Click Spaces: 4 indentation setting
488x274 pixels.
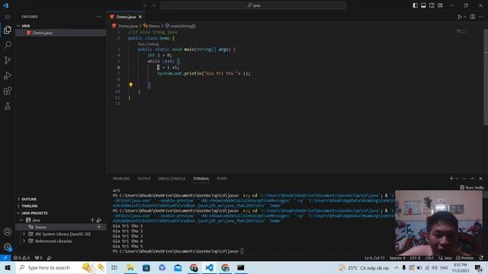point(397,258)
